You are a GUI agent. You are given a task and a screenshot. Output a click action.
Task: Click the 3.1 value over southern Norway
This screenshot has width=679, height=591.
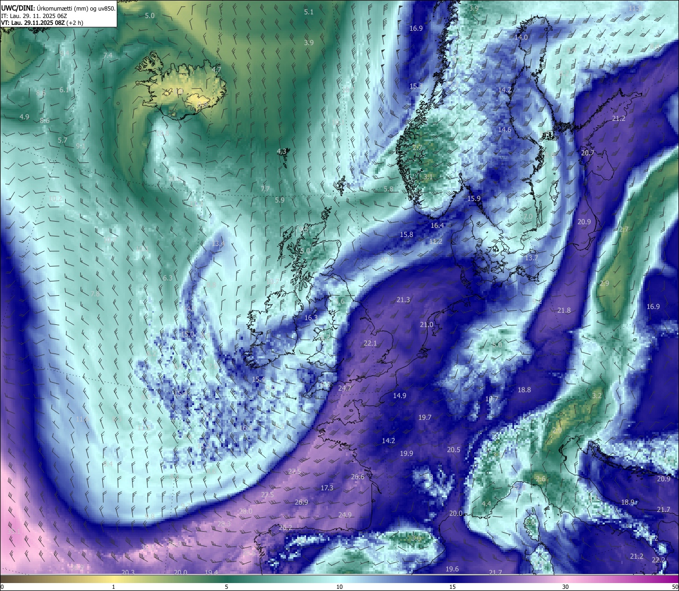(428, 176)
